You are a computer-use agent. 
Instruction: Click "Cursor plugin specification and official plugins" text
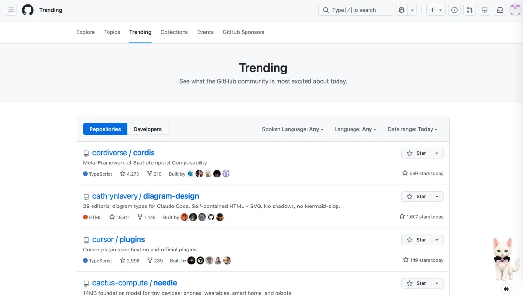(140, 250)
